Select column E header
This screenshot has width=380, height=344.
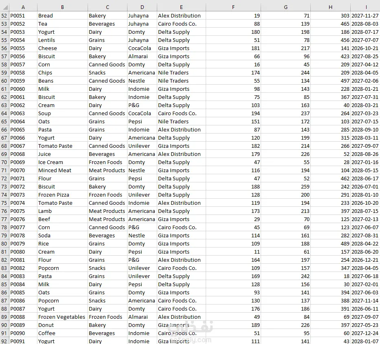(x=181, y=7)
